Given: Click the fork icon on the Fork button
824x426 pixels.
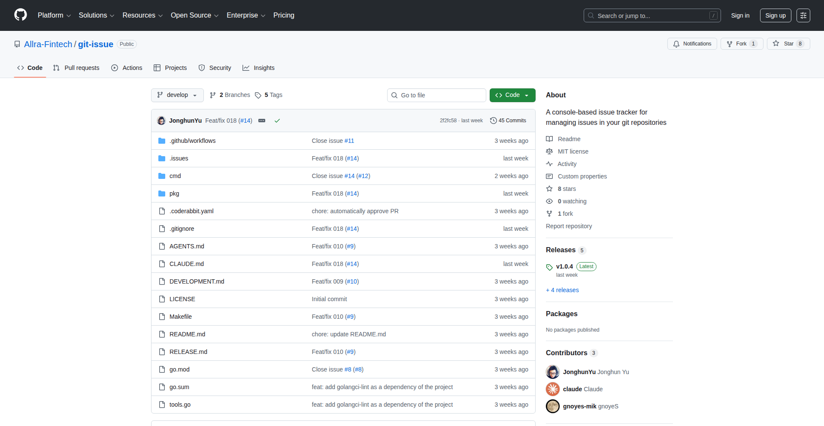Looking at the screenshot, I should click(x=730, y=43).
